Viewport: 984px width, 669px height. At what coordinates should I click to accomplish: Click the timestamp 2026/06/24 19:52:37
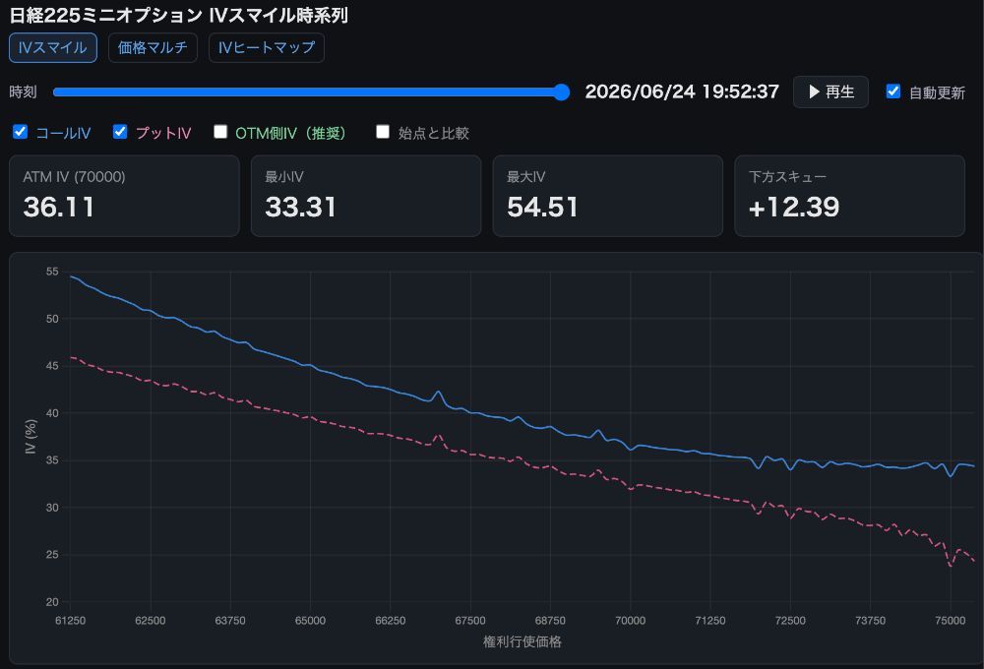pos(682,91)
